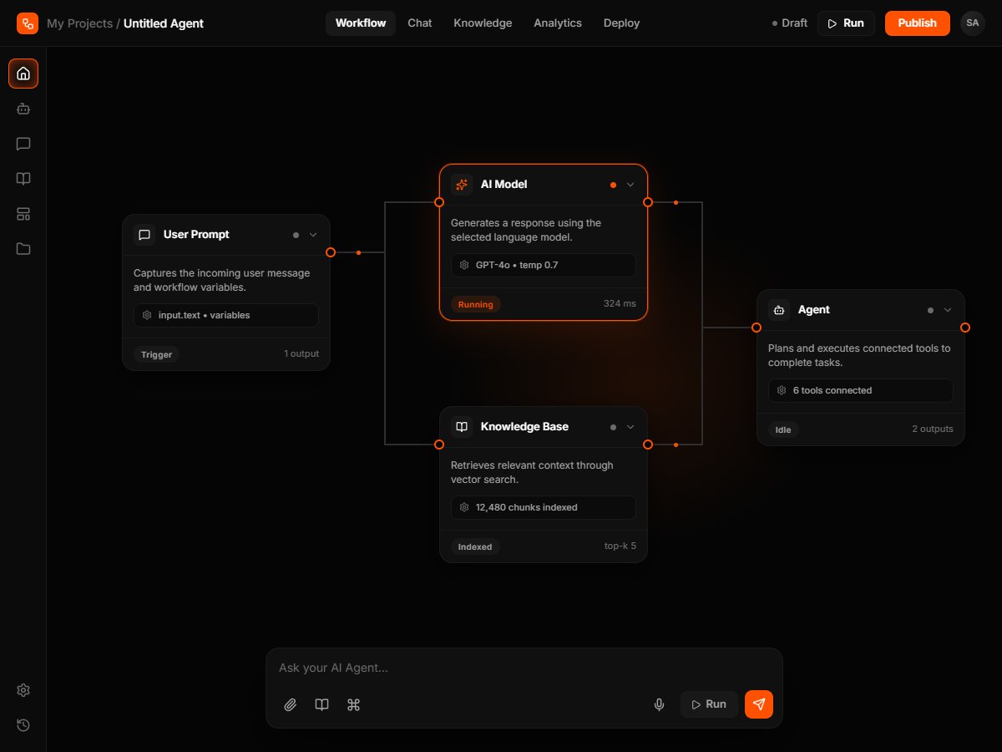Click the User Prompt output port

click(x=331, y=252)
